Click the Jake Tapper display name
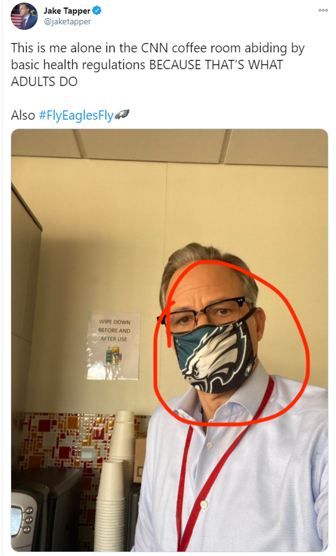 67,11
